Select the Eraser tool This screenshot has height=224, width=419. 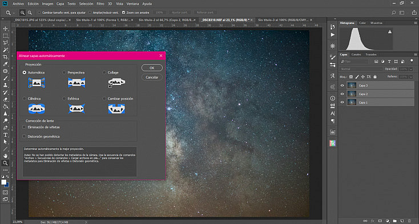click(5, 100)
